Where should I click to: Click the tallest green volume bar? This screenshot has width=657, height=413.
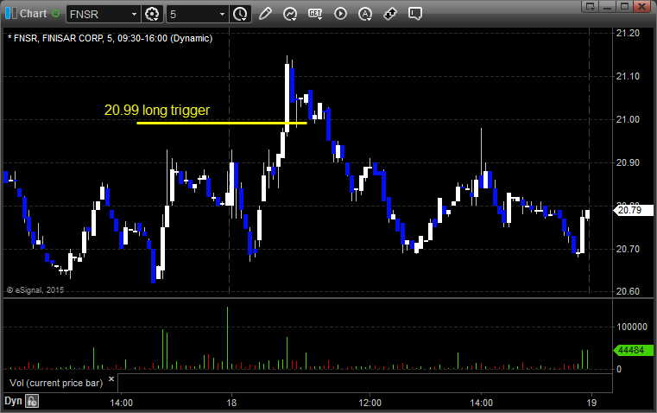coord(228,338)
